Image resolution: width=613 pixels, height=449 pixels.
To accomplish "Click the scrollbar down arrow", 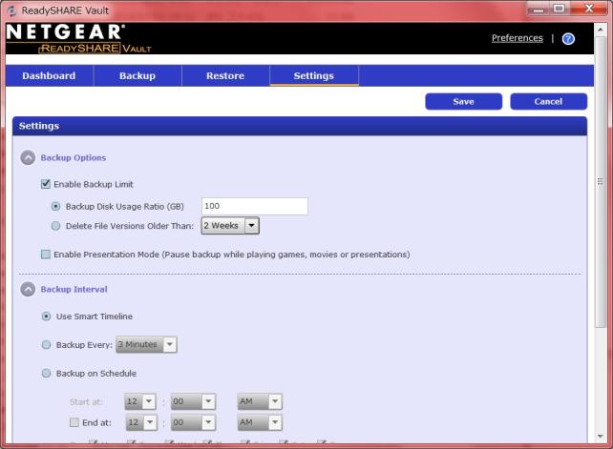I will tap(601, 436).
